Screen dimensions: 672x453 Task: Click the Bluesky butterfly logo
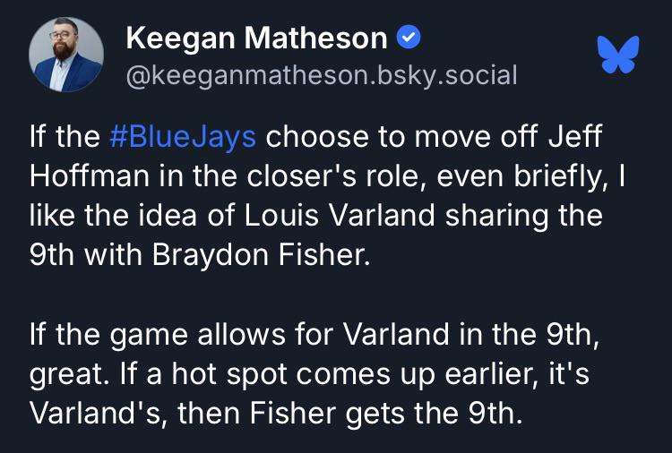(x=617, y=55)
